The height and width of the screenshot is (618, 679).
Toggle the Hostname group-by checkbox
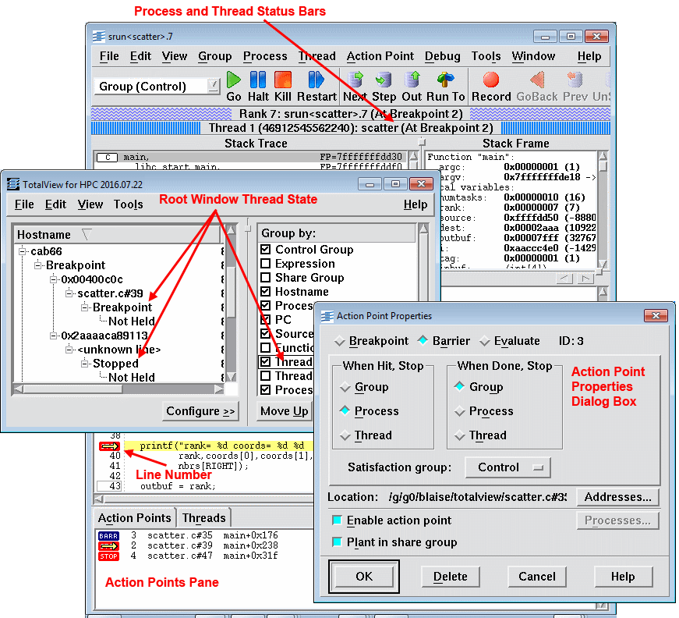click(x=266, y=292)
